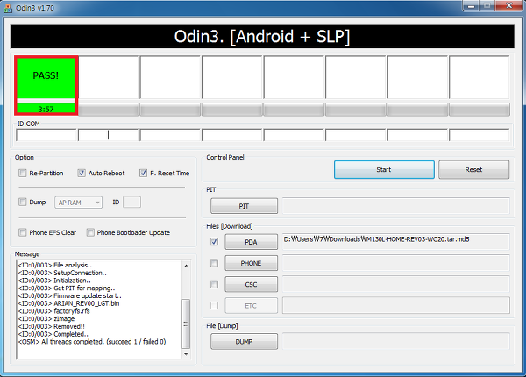
Task: Click the DUMP file button
Action: pos(244,341)
